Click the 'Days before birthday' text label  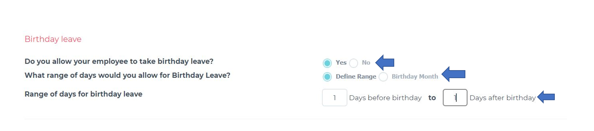pos(385,98)
